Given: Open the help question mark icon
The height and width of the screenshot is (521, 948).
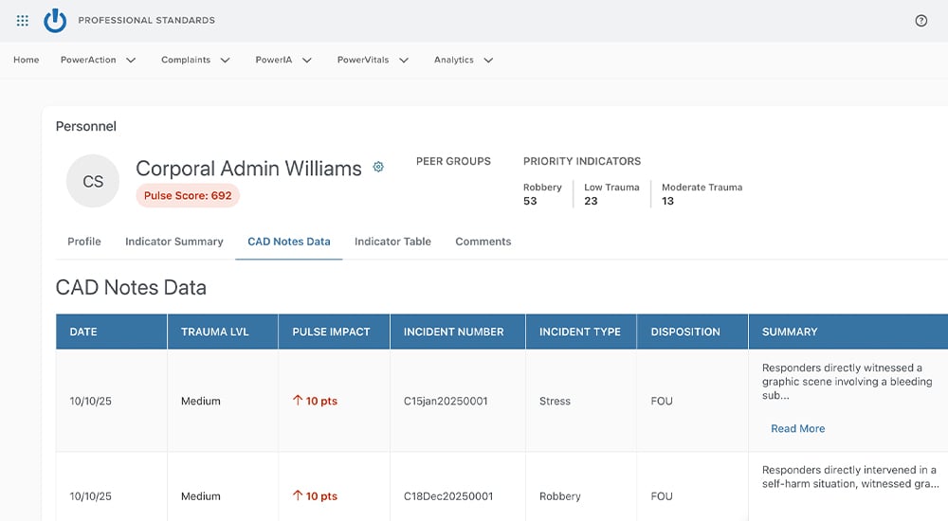Looking at the screenshot, I should pyautogui.click(x=921, y=21).
